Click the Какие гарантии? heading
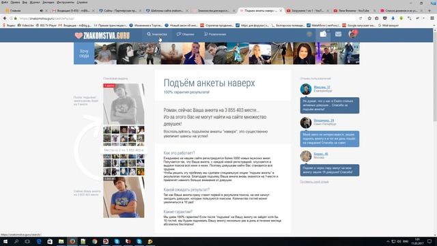This screenshot has height=246, width=437. click(178, 212)
